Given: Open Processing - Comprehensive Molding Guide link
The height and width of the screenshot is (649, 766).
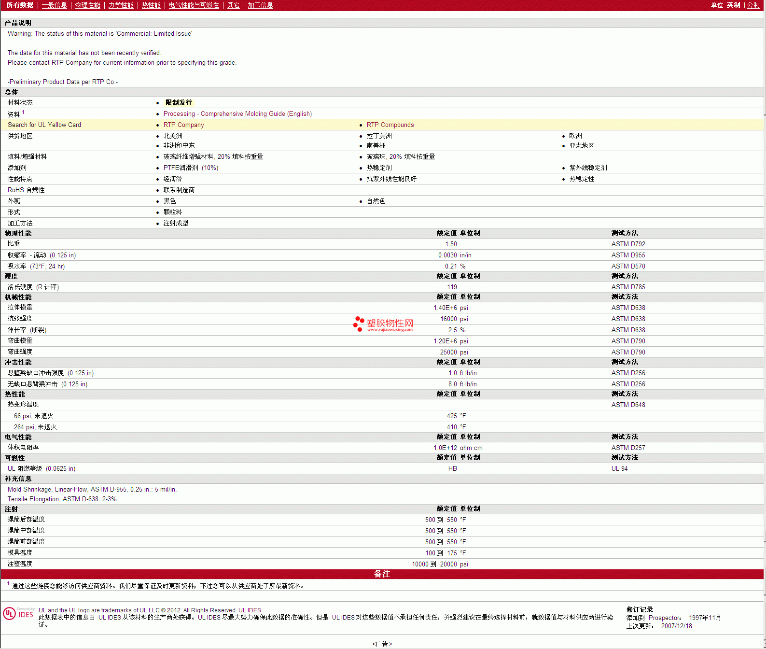Looking at the screenshot, I should pyautogui.click(x=237, y=114).
